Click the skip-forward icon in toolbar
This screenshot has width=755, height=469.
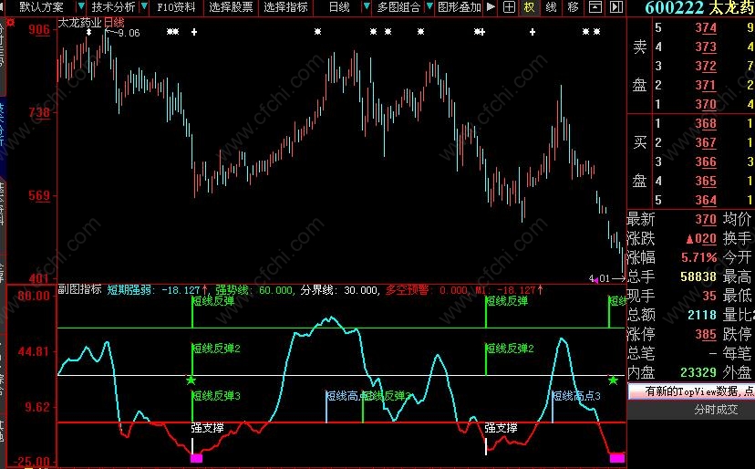[615, 7]
